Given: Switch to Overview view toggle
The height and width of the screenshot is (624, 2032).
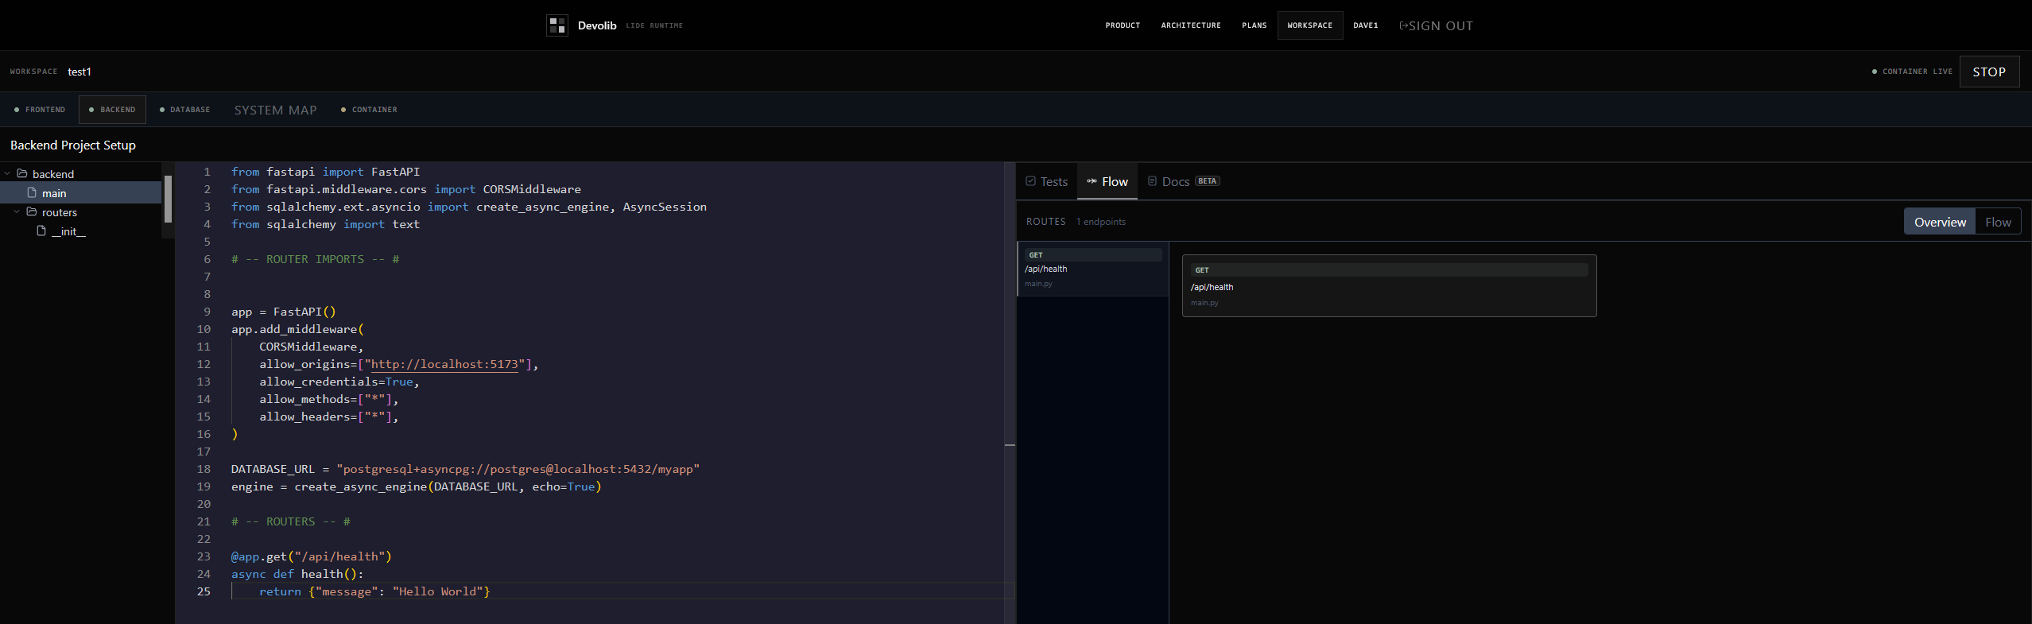Looking at the screenshot, I should [x=1940, y=222].
